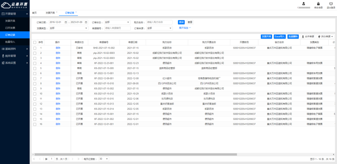Click the blue 查询 search button

pyautogui.click(x=181, y=22)
